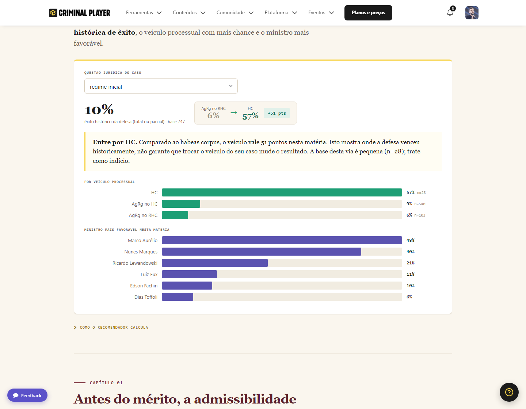Expand Como o recomendador calcula

[111, 328]
